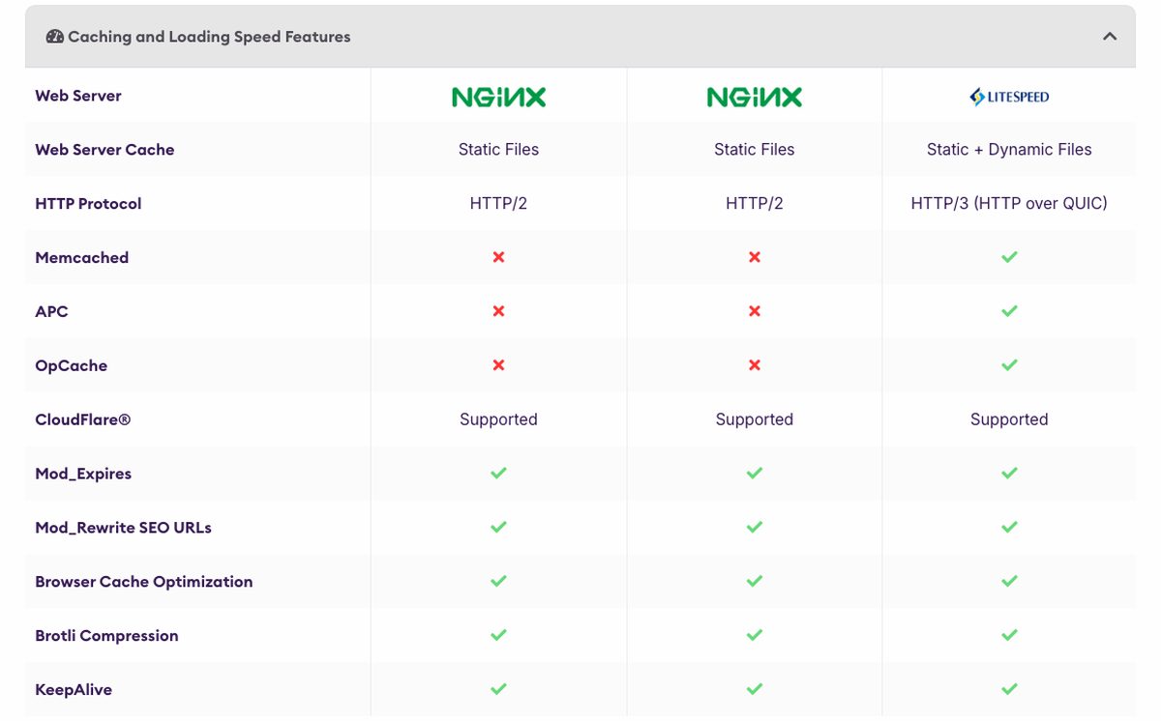Click the first NGINX logo
The width and height of the screenshot is (1161, 721).
pos(498,97)
